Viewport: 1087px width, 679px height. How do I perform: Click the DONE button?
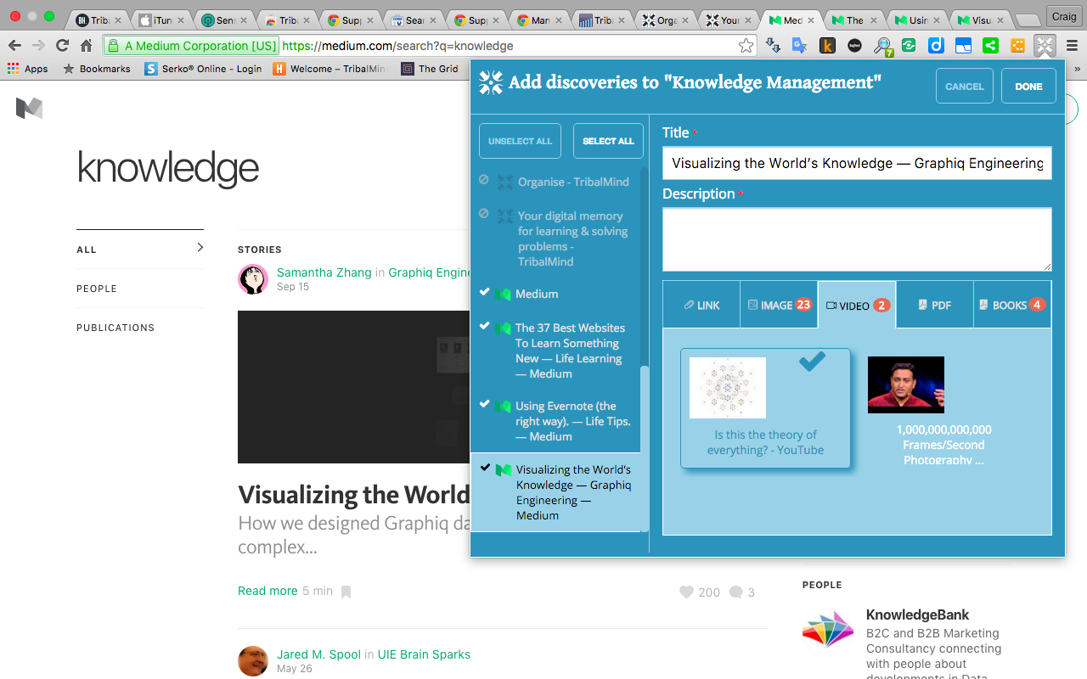[x=1028, y=86]
